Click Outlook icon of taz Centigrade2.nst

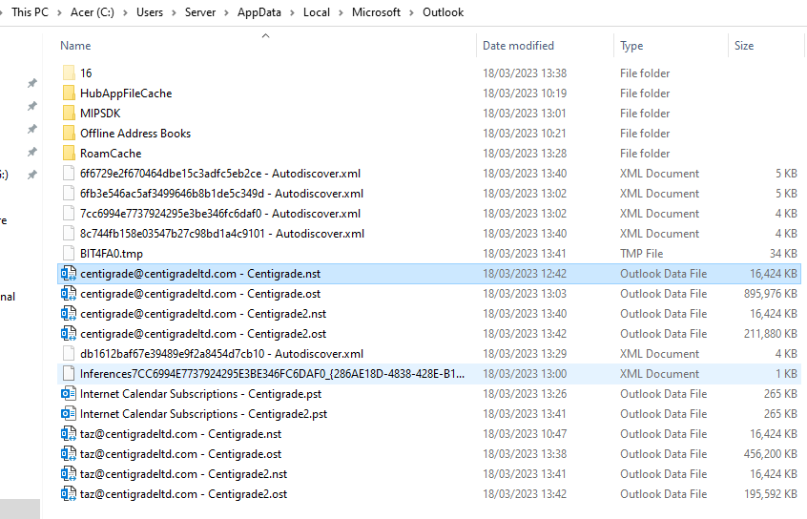(x=69, y=475)
